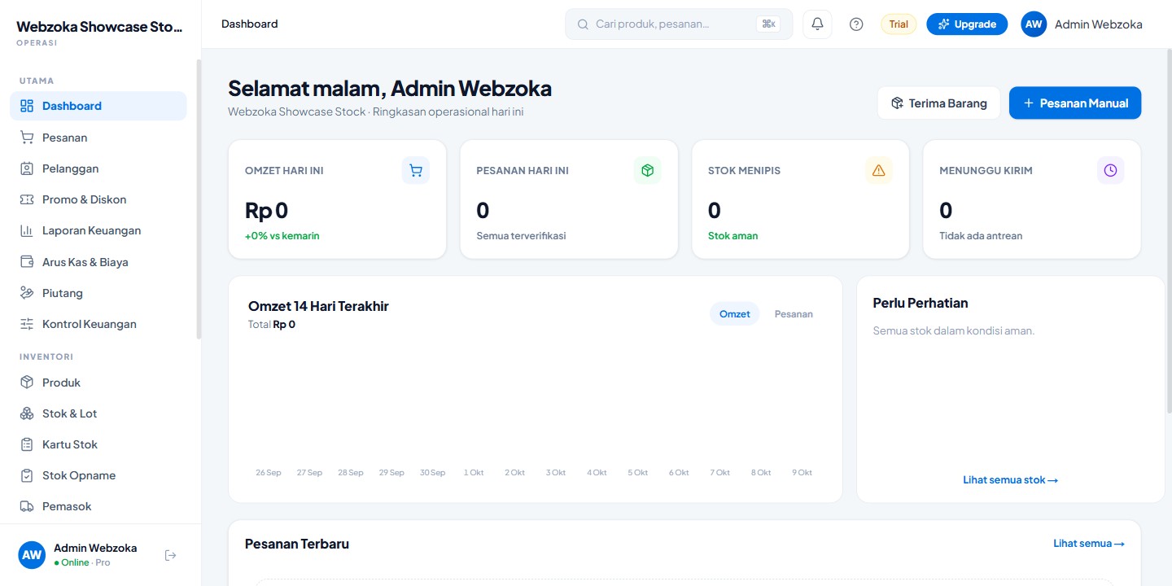Click the Terima Barang button
The height and width of the screenshot is (586, 1172).
pyautogui.click(x=939, y=103)
